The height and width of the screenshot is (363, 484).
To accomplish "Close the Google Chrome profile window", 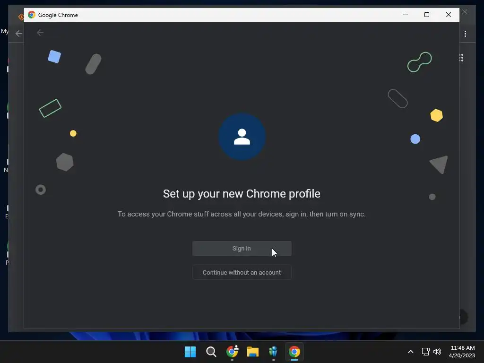I will [449, 15].
